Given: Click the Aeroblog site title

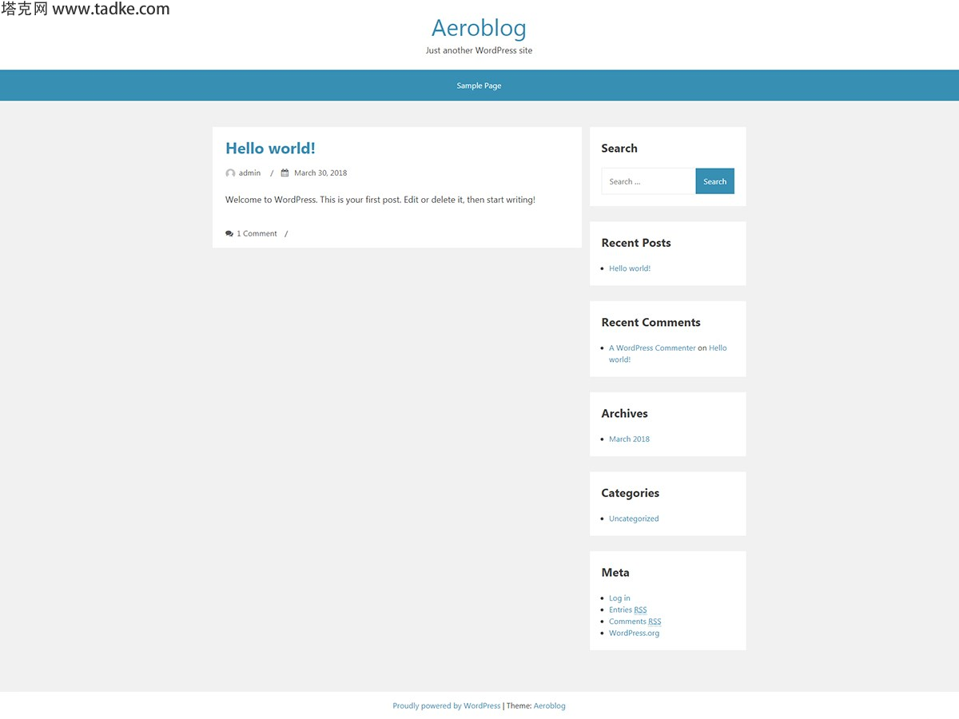Looking at the screenshot, I should [x=479, y=28].
